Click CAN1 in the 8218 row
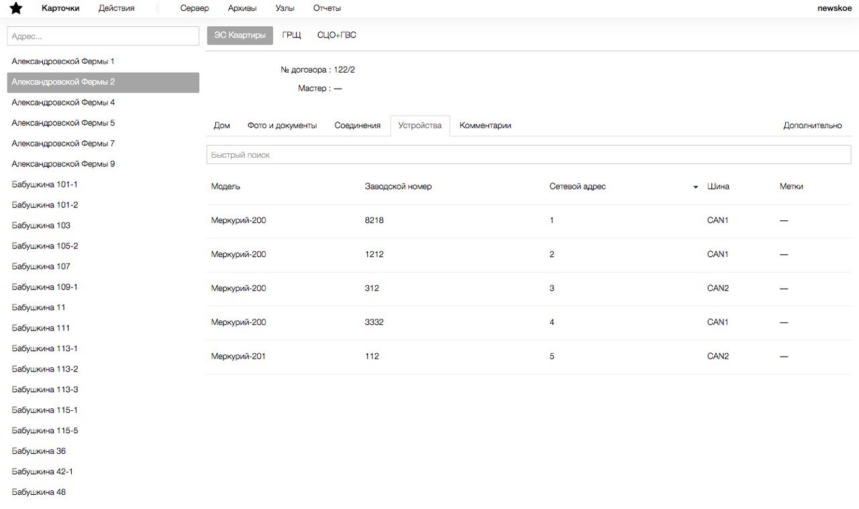 pos(718,220)
